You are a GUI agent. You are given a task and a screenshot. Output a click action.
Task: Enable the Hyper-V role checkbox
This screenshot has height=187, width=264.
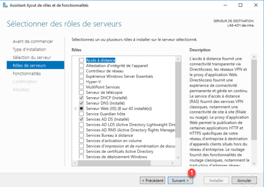tap(81, 82)
